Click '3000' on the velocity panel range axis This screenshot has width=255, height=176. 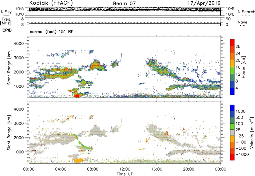coord(18,123)
